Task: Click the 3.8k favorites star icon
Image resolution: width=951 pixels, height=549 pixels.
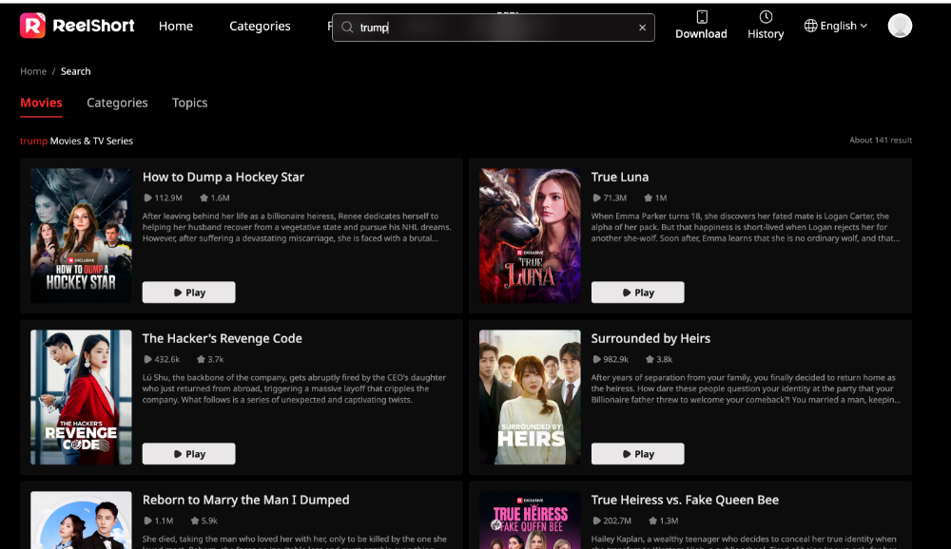Action: coord(650,359)
